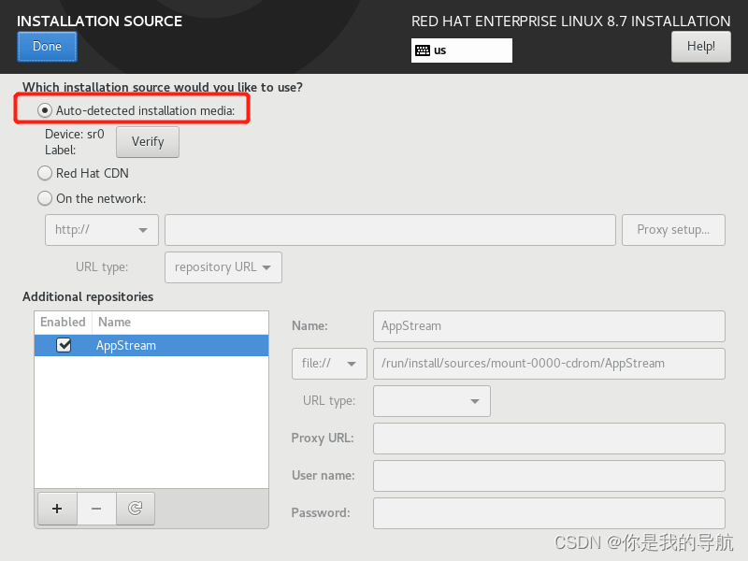
Task: Open the http:// protocol dropdown
Action: pyautogui.click(x=102, y=230)
